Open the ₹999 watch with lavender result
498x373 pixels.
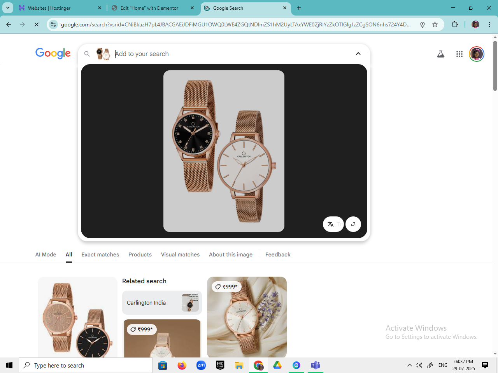pyautogui.click(x=247, y=317)
